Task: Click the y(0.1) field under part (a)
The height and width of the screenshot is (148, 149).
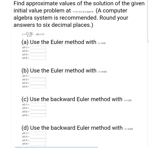Action: 38,48
